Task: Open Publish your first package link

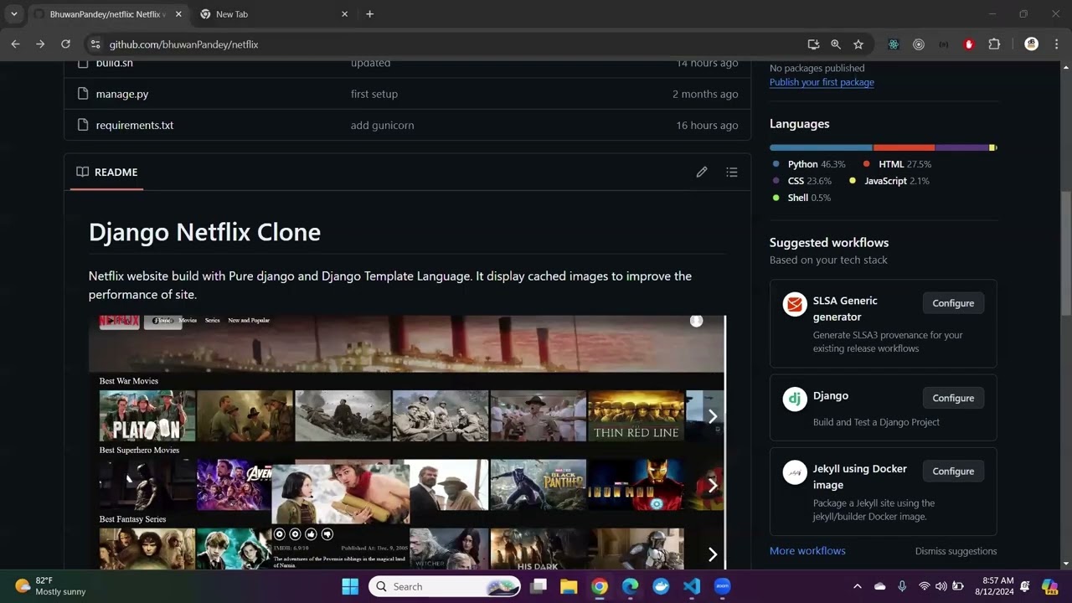Action: pyautogui.click(x=822, y=82)
